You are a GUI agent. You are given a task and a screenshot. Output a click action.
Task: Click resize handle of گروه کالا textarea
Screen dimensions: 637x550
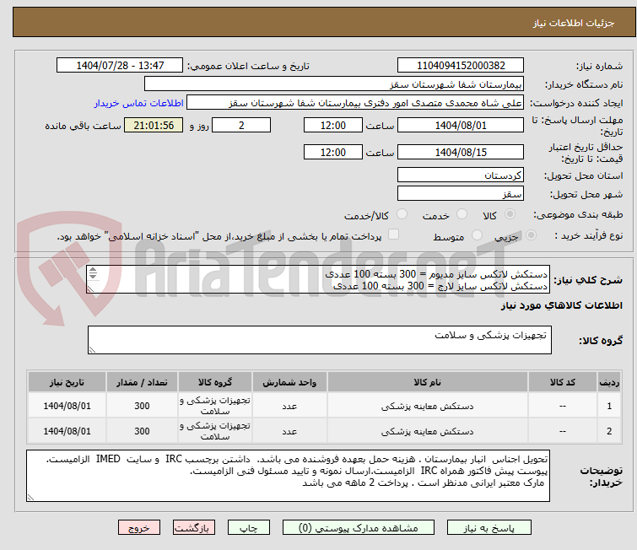tap(92, 350)
